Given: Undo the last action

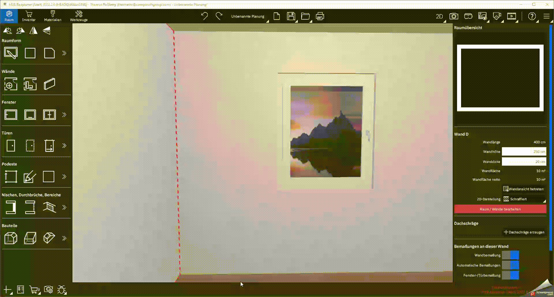Looking at the screenshot, I should (x=205, y=16).
